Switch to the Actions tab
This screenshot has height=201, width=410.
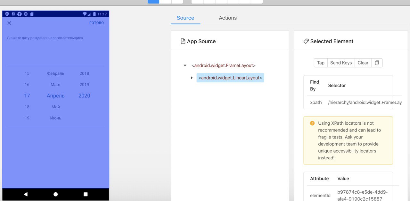(228, 18)
